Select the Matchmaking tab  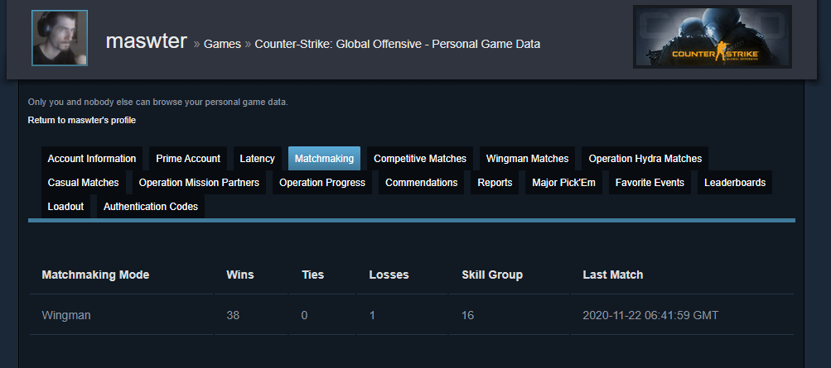click(324, 159)
